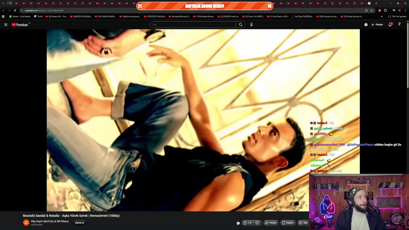Viewport: 409px width, 230px height.
Task: Click the sparkle icon next to like button
Action: 238,223
